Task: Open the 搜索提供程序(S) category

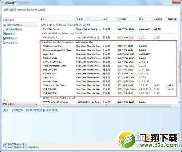Action: point(14,29)
